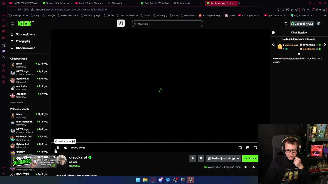
Task: Open tweety do rt bookmark folder
Action: (188, 15)
